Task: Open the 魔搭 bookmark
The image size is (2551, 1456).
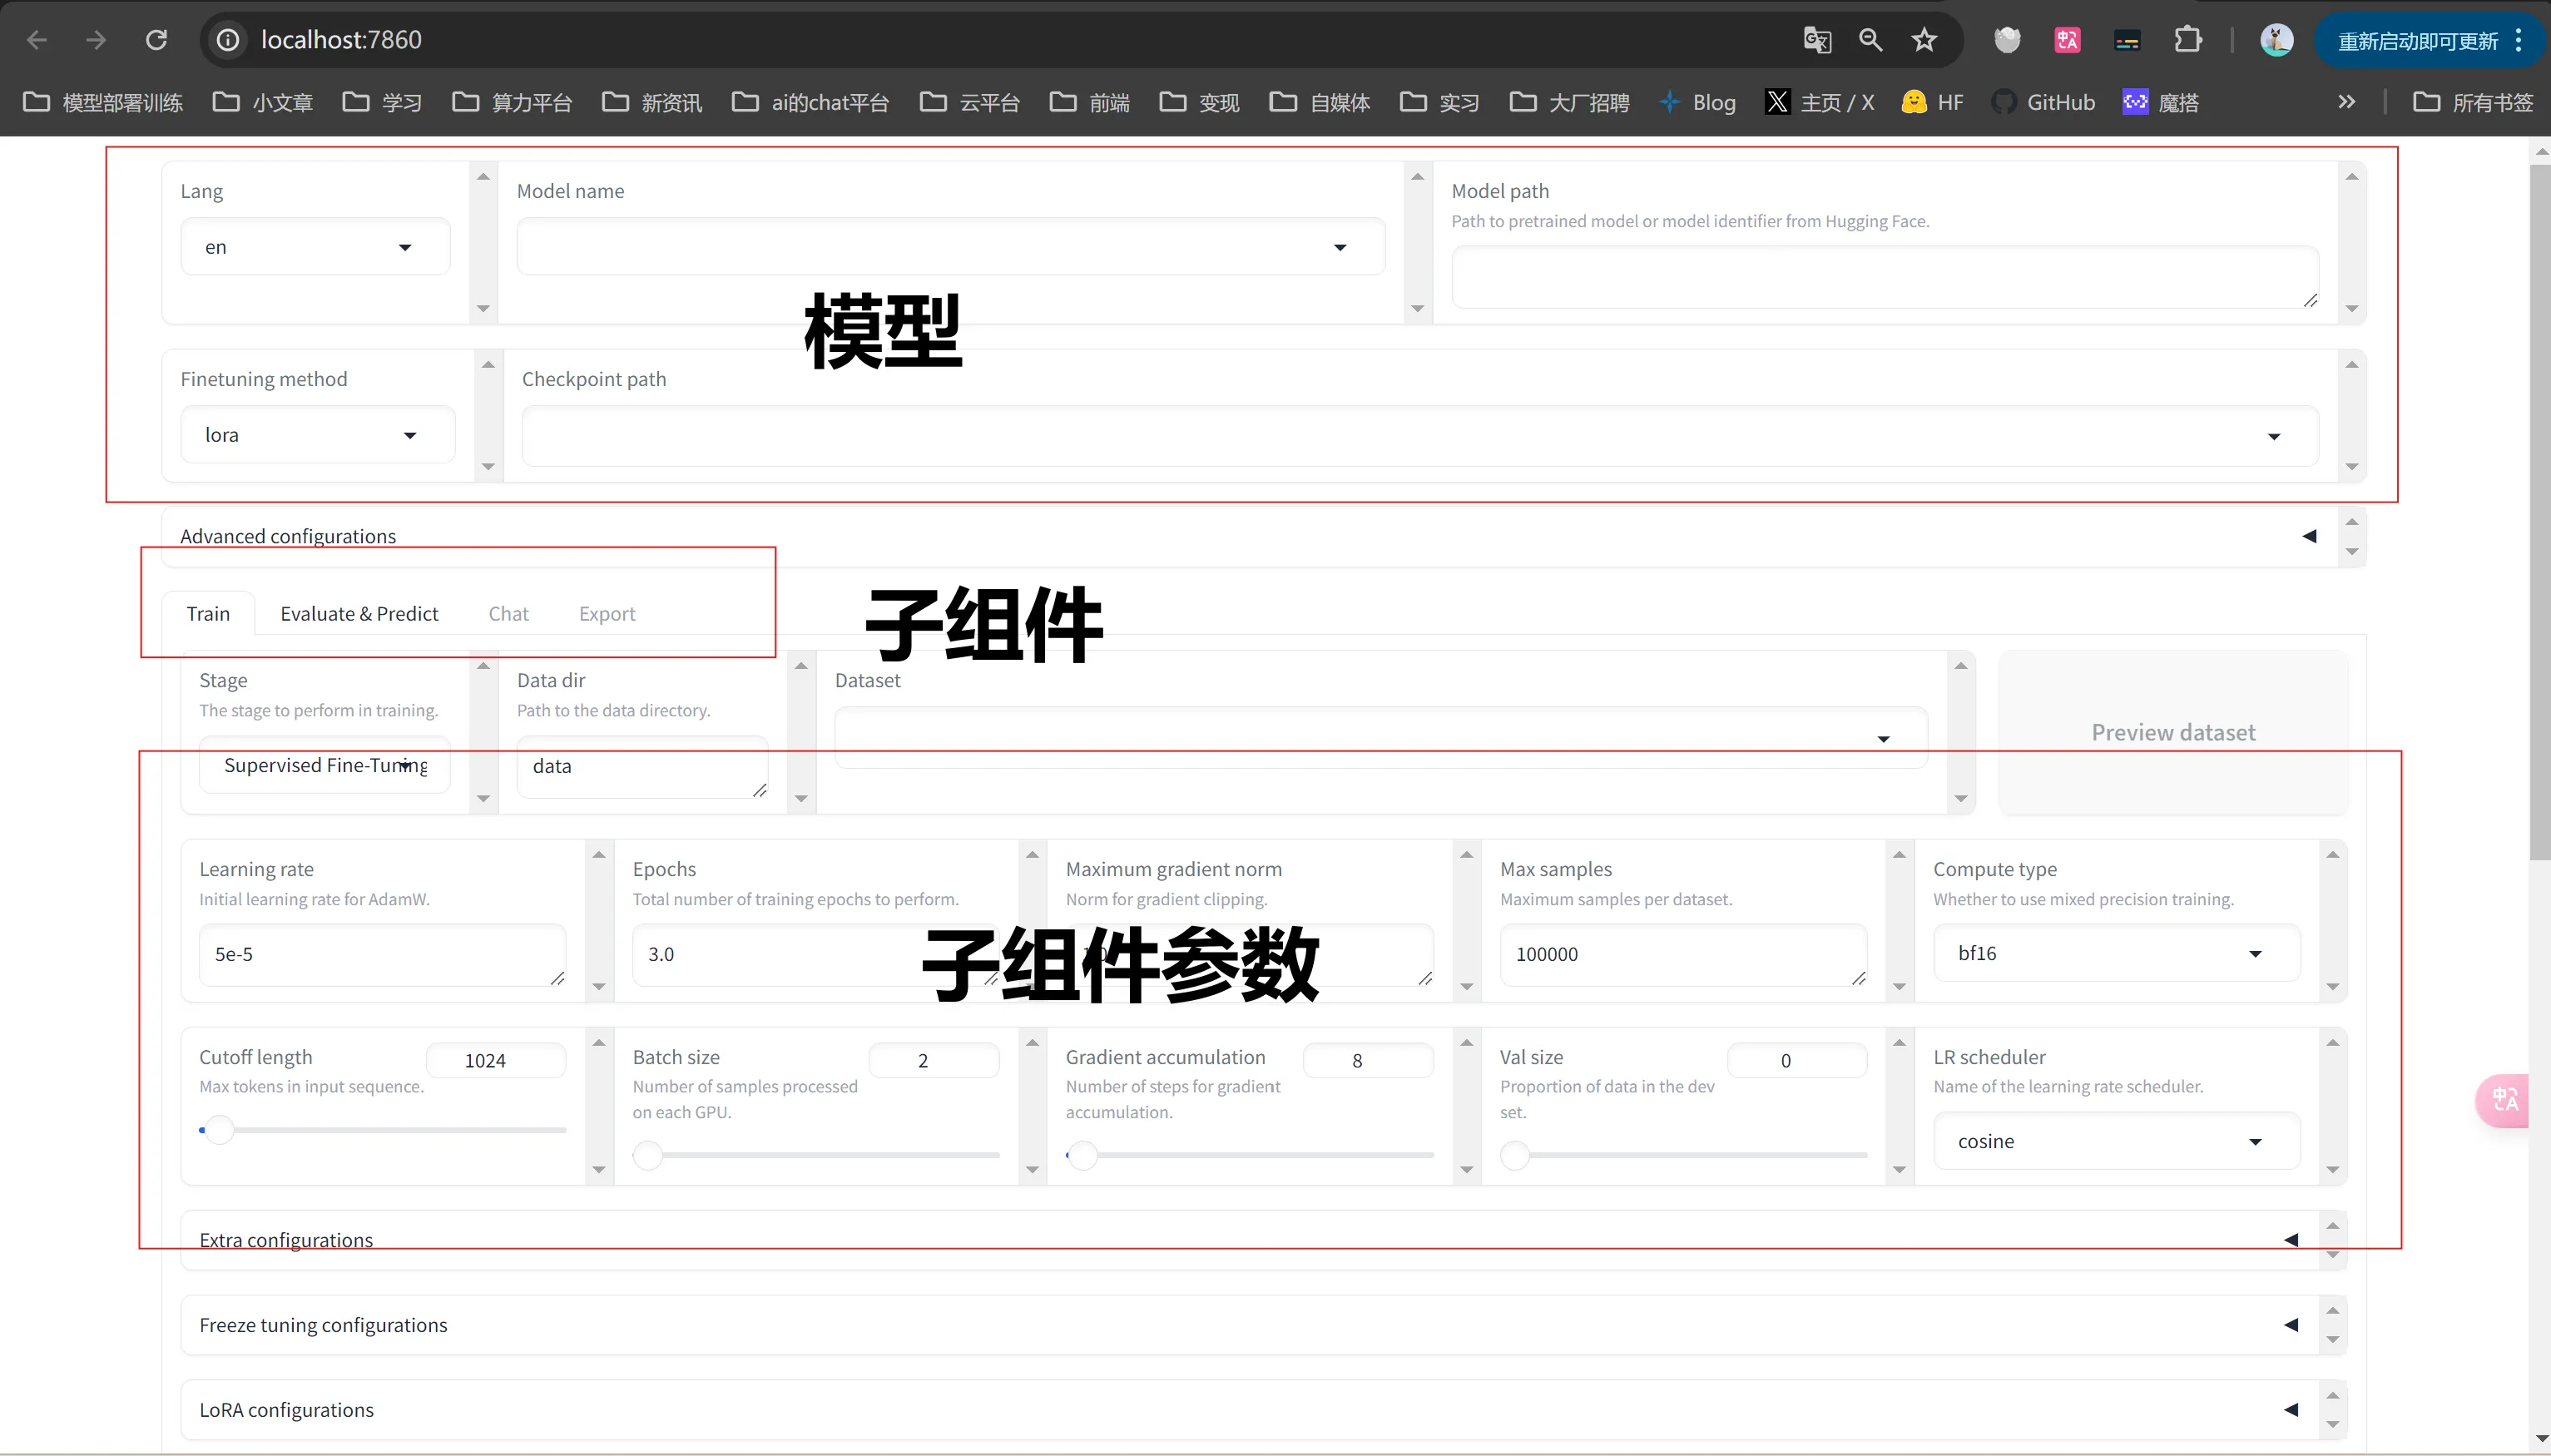Action: click(x=2162, y=102)
